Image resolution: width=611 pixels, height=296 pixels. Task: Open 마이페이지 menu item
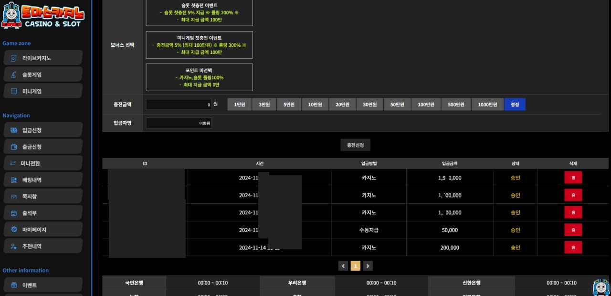(x=43, y=230)
